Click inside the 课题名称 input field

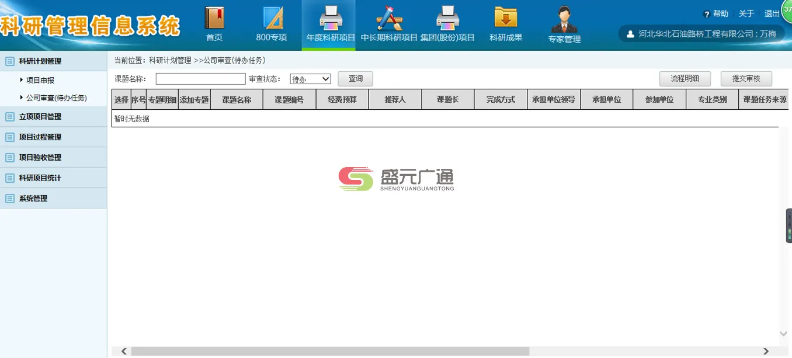click(x=200, y=78)
